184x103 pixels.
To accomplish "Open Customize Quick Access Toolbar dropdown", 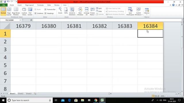I will coord(16,2).
